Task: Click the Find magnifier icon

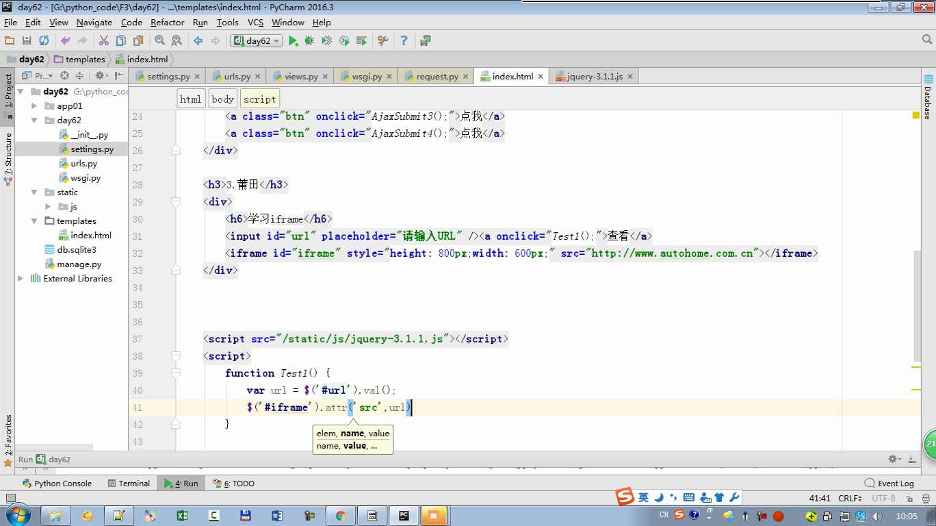Action: 159,41
